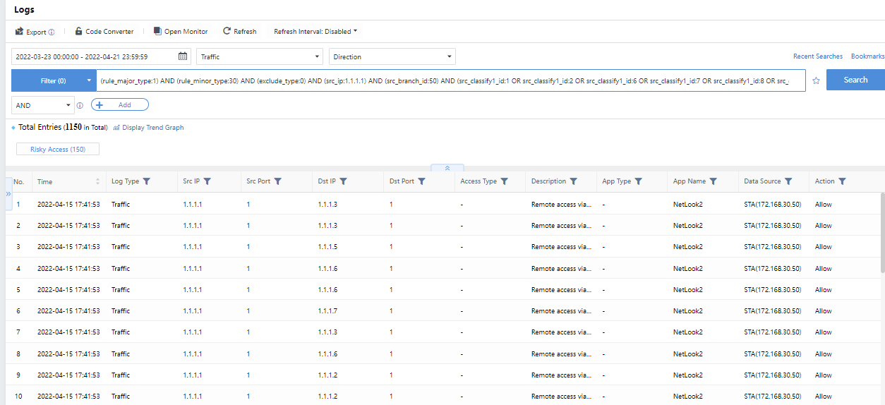885x405 pixels.
Task: Filter by Log Type column funnel
Action: click(x=147, y=181)
